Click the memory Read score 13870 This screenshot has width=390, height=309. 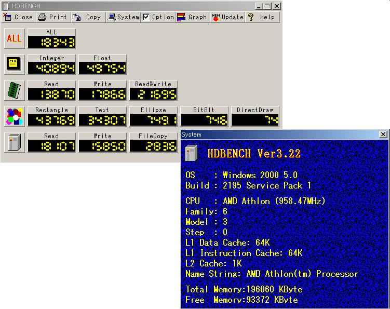tap(52, 94)
